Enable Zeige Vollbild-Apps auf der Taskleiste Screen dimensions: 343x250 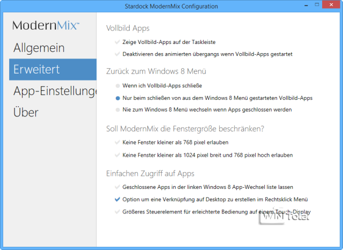pos(117,42)
